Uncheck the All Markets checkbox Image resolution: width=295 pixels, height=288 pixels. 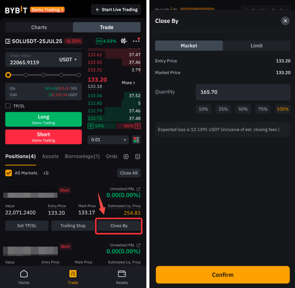click(9, 173)
